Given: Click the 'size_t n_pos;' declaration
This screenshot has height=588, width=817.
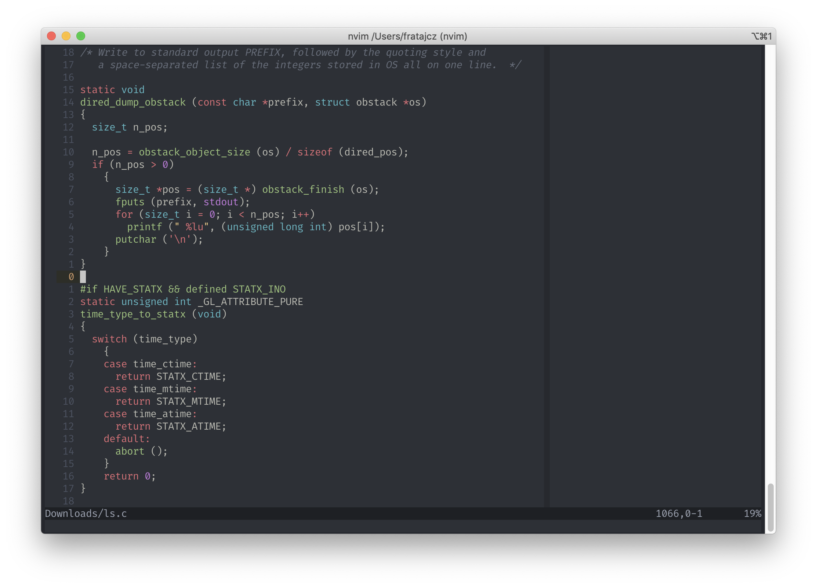Looking at the screenshot, I should click(130, 127).
